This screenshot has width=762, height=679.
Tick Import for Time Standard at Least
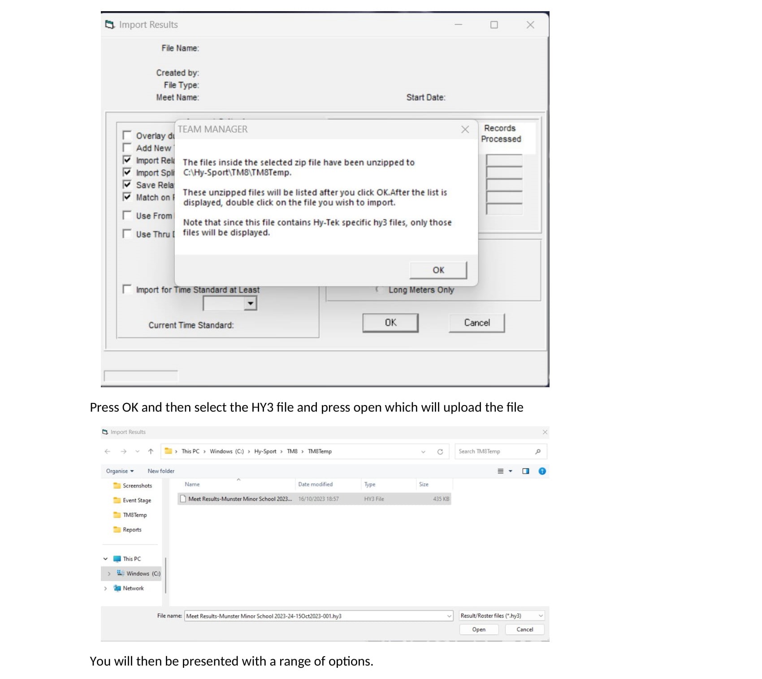(x=127, y=290)
